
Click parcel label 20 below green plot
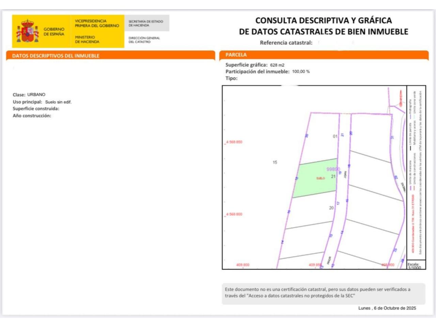(x=331, y=208)
